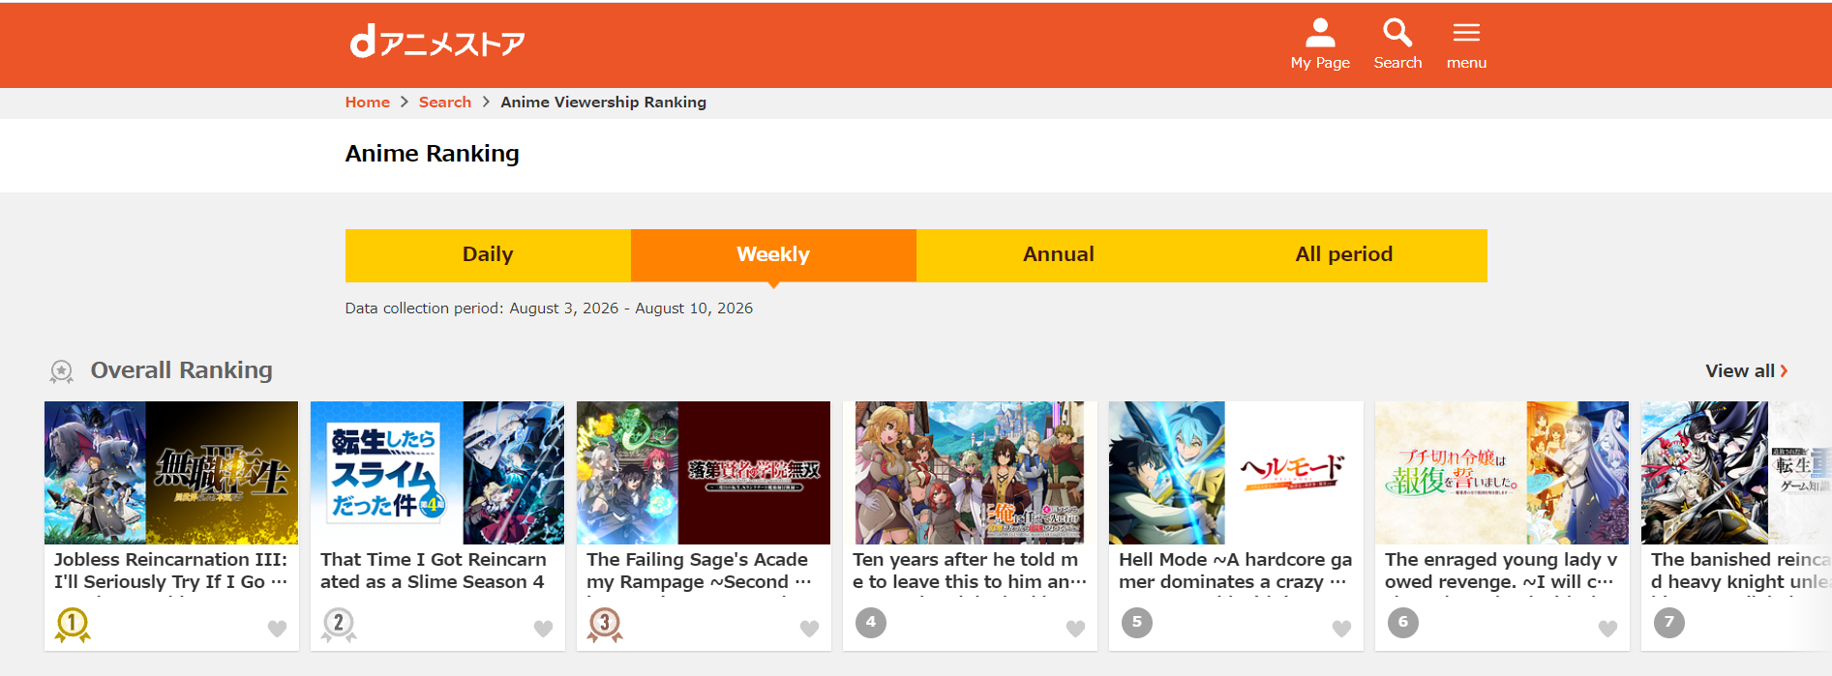Open Jobless Reincarnation III title text
Screen dimensions: 1832x676
(x=171, y=571)
